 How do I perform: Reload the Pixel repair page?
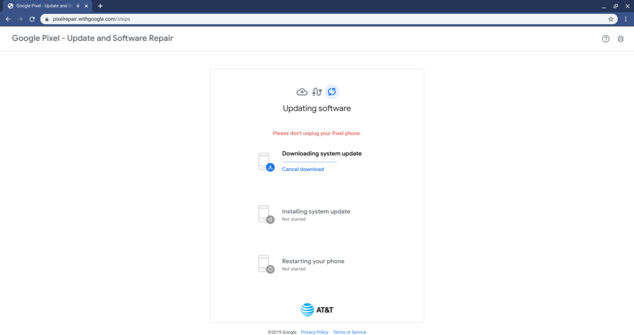pos(32,19)
